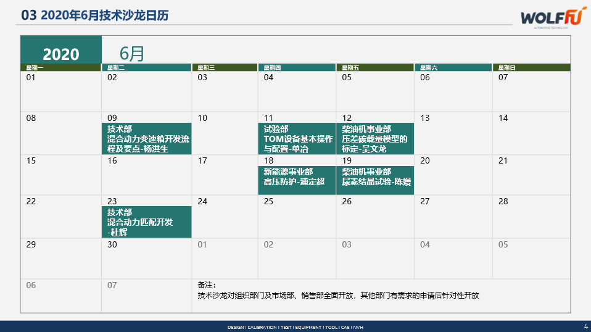Screen dimensions: 591x332
Task: Open the June 23 混合动力匹配开发 event
Action: (146, 222)
